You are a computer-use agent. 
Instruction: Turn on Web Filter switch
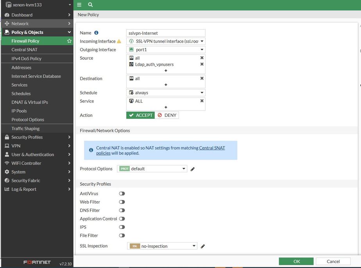(122, 202)
